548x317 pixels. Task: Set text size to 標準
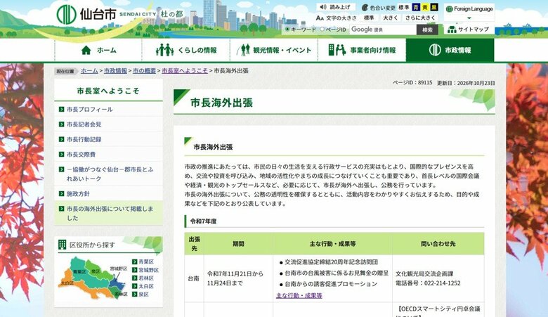pos(369,18)
